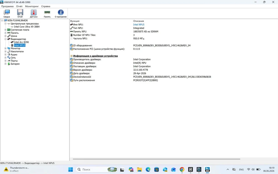Open the Датчики sensors toolbar icon
The height and width of the screenshot is (174, 278).
(x=34, y=13)
